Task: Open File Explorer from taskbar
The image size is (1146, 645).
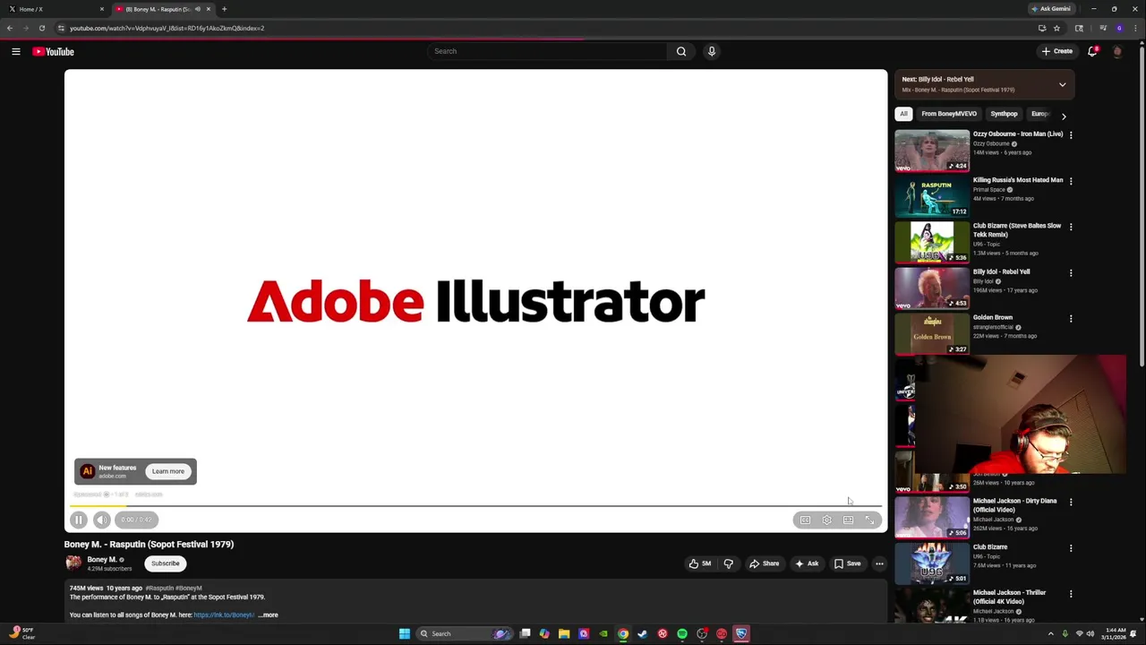Action: [x=564, y=633]
